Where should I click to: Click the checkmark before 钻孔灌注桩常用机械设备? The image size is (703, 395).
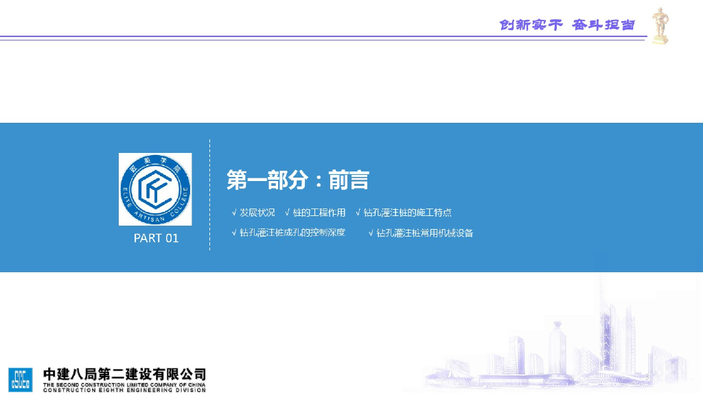pos(371,233)
